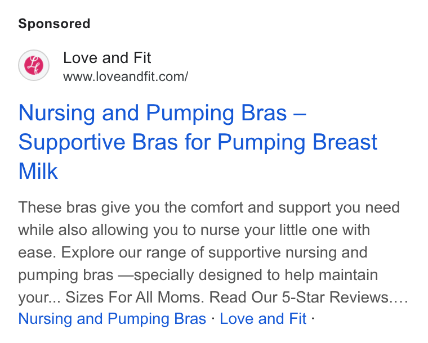Open the bottom 'Love and Fit' sitelink
Viewport: 428px width, 343px height.
click(x=263, y=319)
